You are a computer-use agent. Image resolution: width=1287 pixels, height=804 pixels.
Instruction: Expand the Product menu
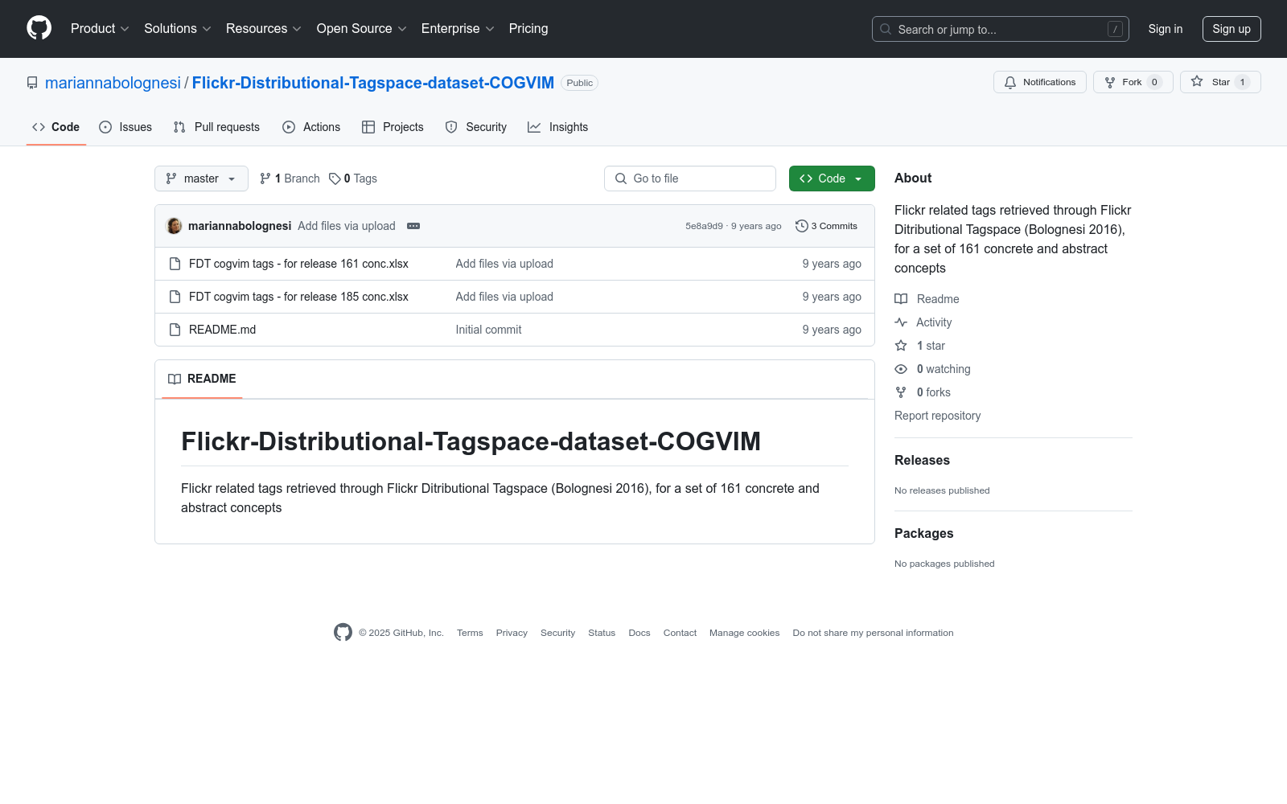point(100,28)
